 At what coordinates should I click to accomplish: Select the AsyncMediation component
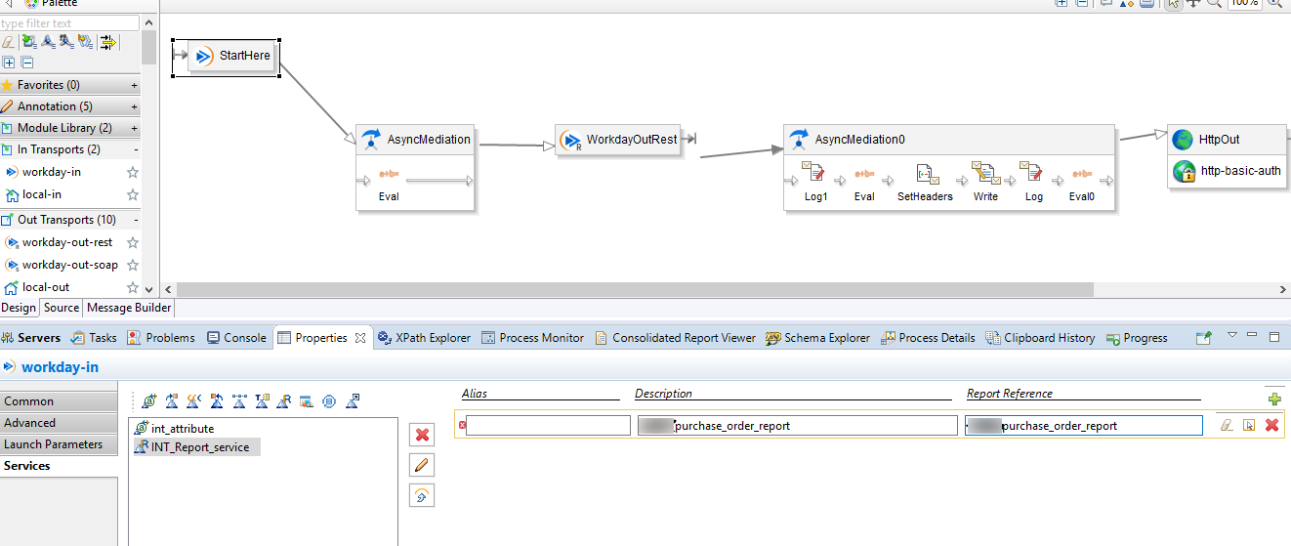[416, 139]
